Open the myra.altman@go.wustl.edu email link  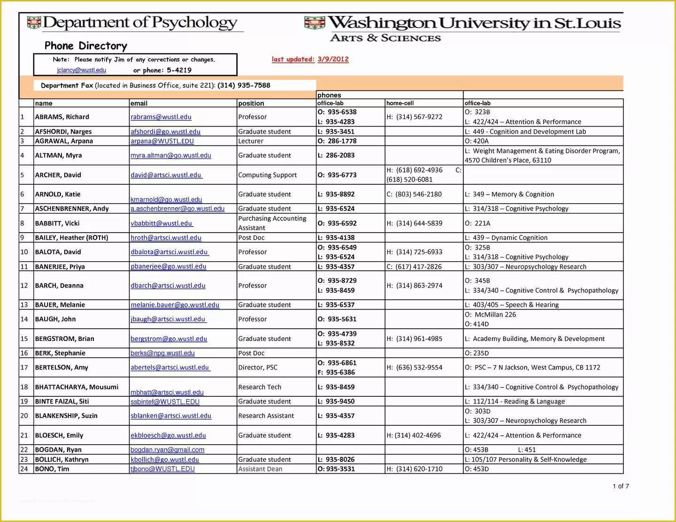click(x=171, y=155)
